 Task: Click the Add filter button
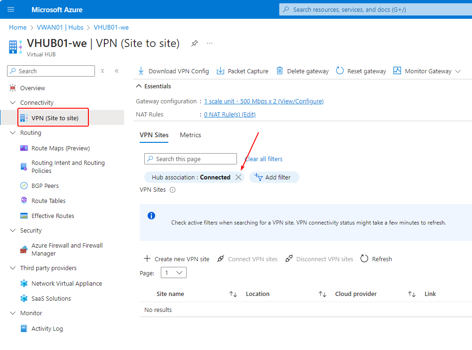tap(274, 178)
